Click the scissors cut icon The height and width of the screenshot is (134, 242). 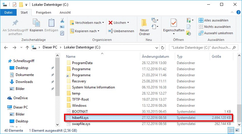coord(62,20)
